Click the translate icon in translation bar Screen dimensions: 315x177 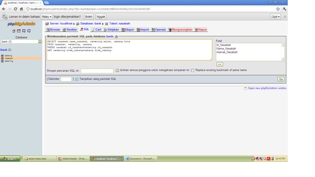tap(5, 17)
